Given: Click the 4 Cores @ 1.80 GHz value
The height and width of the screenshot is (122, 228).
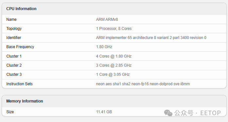Looking at the screenshot, I should tap(114, 56).
